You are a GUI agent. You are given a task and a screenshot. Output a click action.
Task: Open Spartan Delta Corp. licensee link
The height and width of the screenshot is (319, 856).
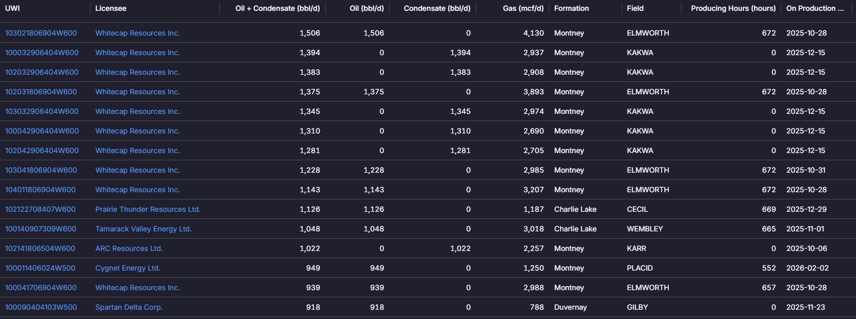pos(129,307)
